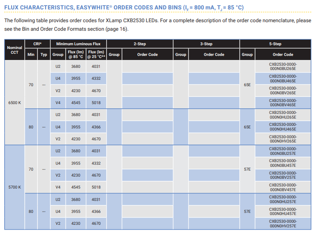The height and width of the screenshot is (244, 325).
Task: Click CRI min 80 in 5700 K section
Action: (x=31, y=212)
